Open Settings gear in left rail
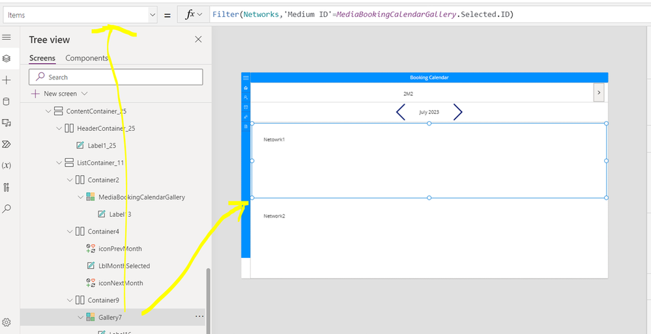Viewport: 651px width, 334px height. [7, 322]
